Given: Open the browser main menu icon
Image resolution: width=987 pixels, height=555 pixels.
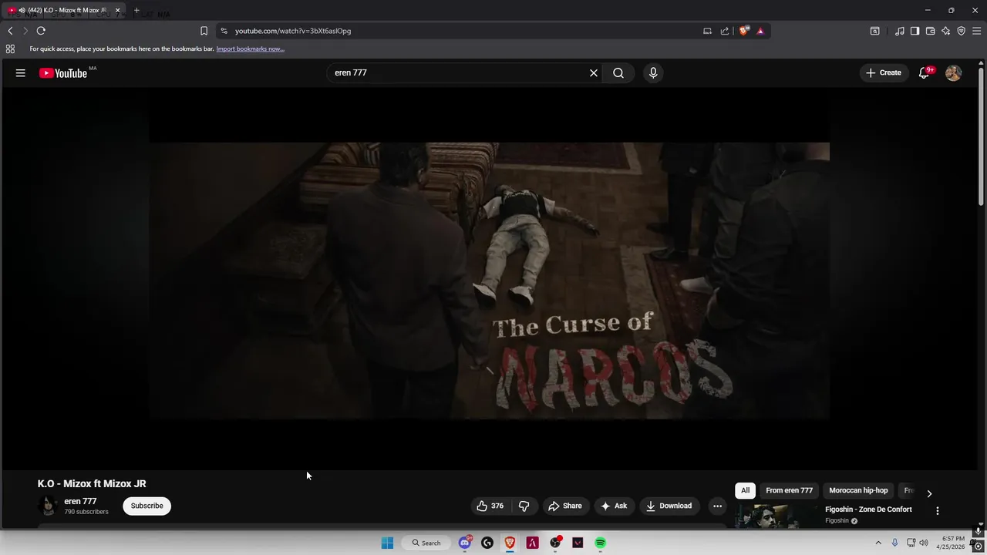Looking at the screenshot, I should pos(976,31).
